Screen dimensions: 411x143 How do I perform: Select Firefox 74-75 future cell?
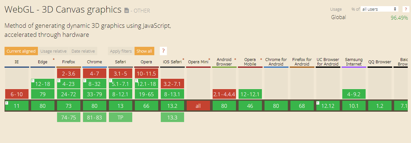point(68,117)
